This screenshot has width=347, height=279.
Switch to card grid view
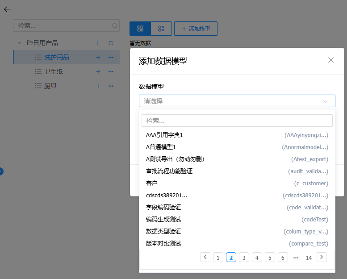point(140,29)
